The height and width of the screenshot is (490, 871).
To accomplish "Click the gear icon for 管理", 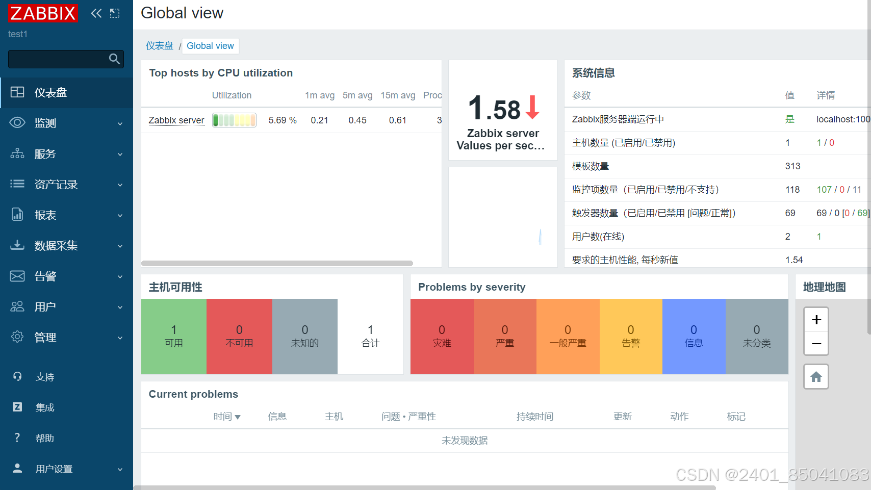I will (17, 337).
